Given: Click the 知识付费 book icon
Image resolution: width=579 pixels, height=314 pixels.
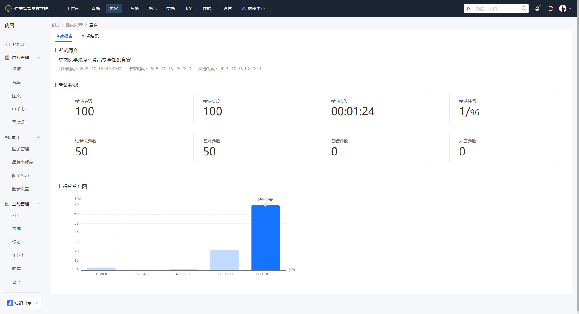Looking at the screenshot, I should point(10,303).
